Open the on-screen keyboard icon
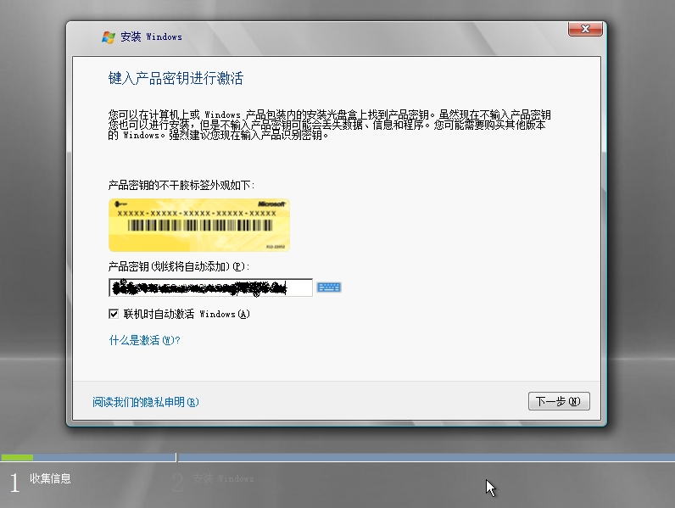 [329, 288]
